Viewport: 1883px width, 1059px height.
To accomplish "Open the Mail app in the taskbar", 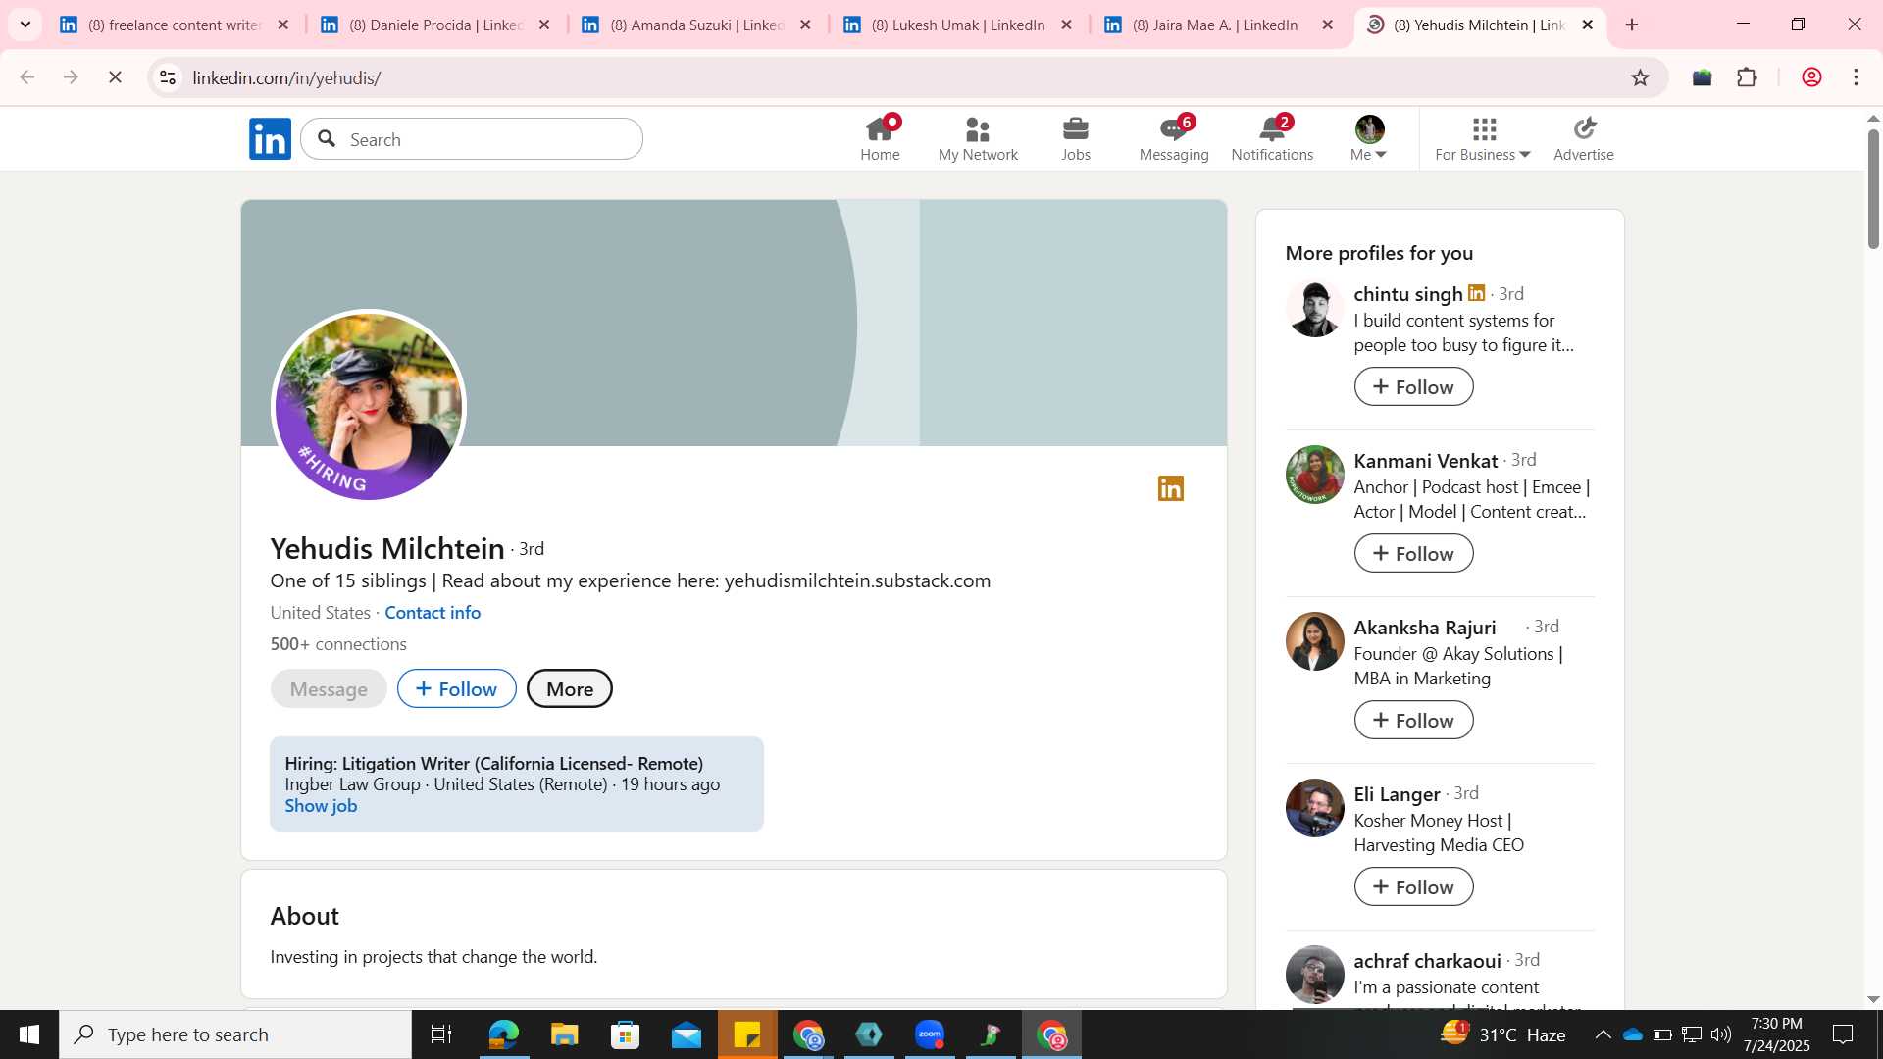I will pyautogui.click(x=686, y=1034).
